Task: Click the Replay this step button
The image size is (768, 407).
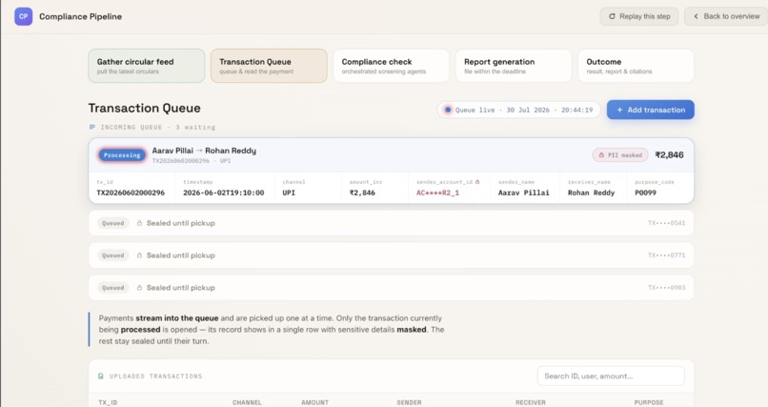Action: pos(639,16)
